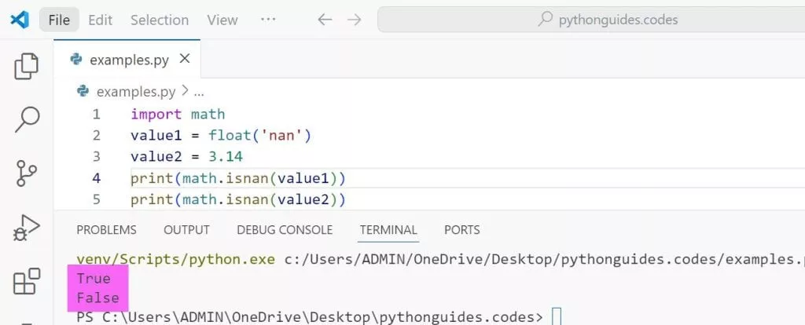Image resolution: width=805 pixels, height=325 pixels.
Task: Switch to the DEBUG CONSOLE tab
Action: click(285, 230)
